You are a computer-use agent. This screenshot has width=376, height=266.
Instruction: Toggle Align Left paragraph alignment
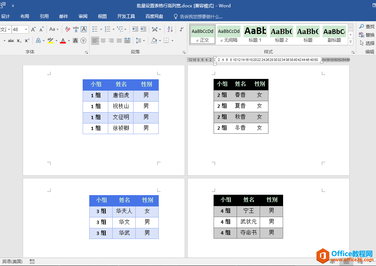[x=95, y=41]
